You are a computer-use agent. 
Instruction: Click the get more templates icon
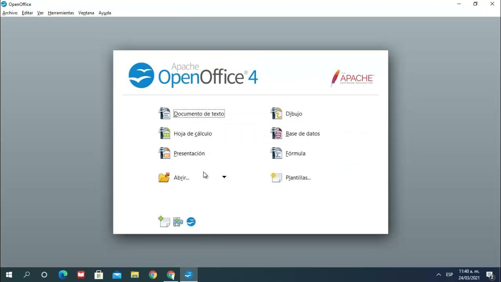(x=164, y=222)
